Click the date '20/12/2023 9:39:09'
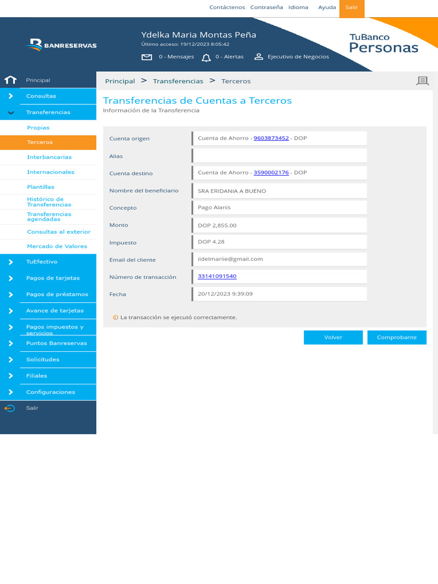438x584 pixels. pyautogui.click(x=225, y=294)
